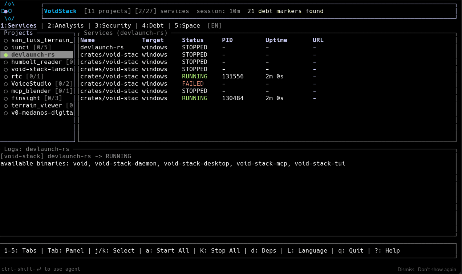Open the 5:Space tab
This screenshot has height=274, width=462.
pyautogui.click(x=187, y=26)
